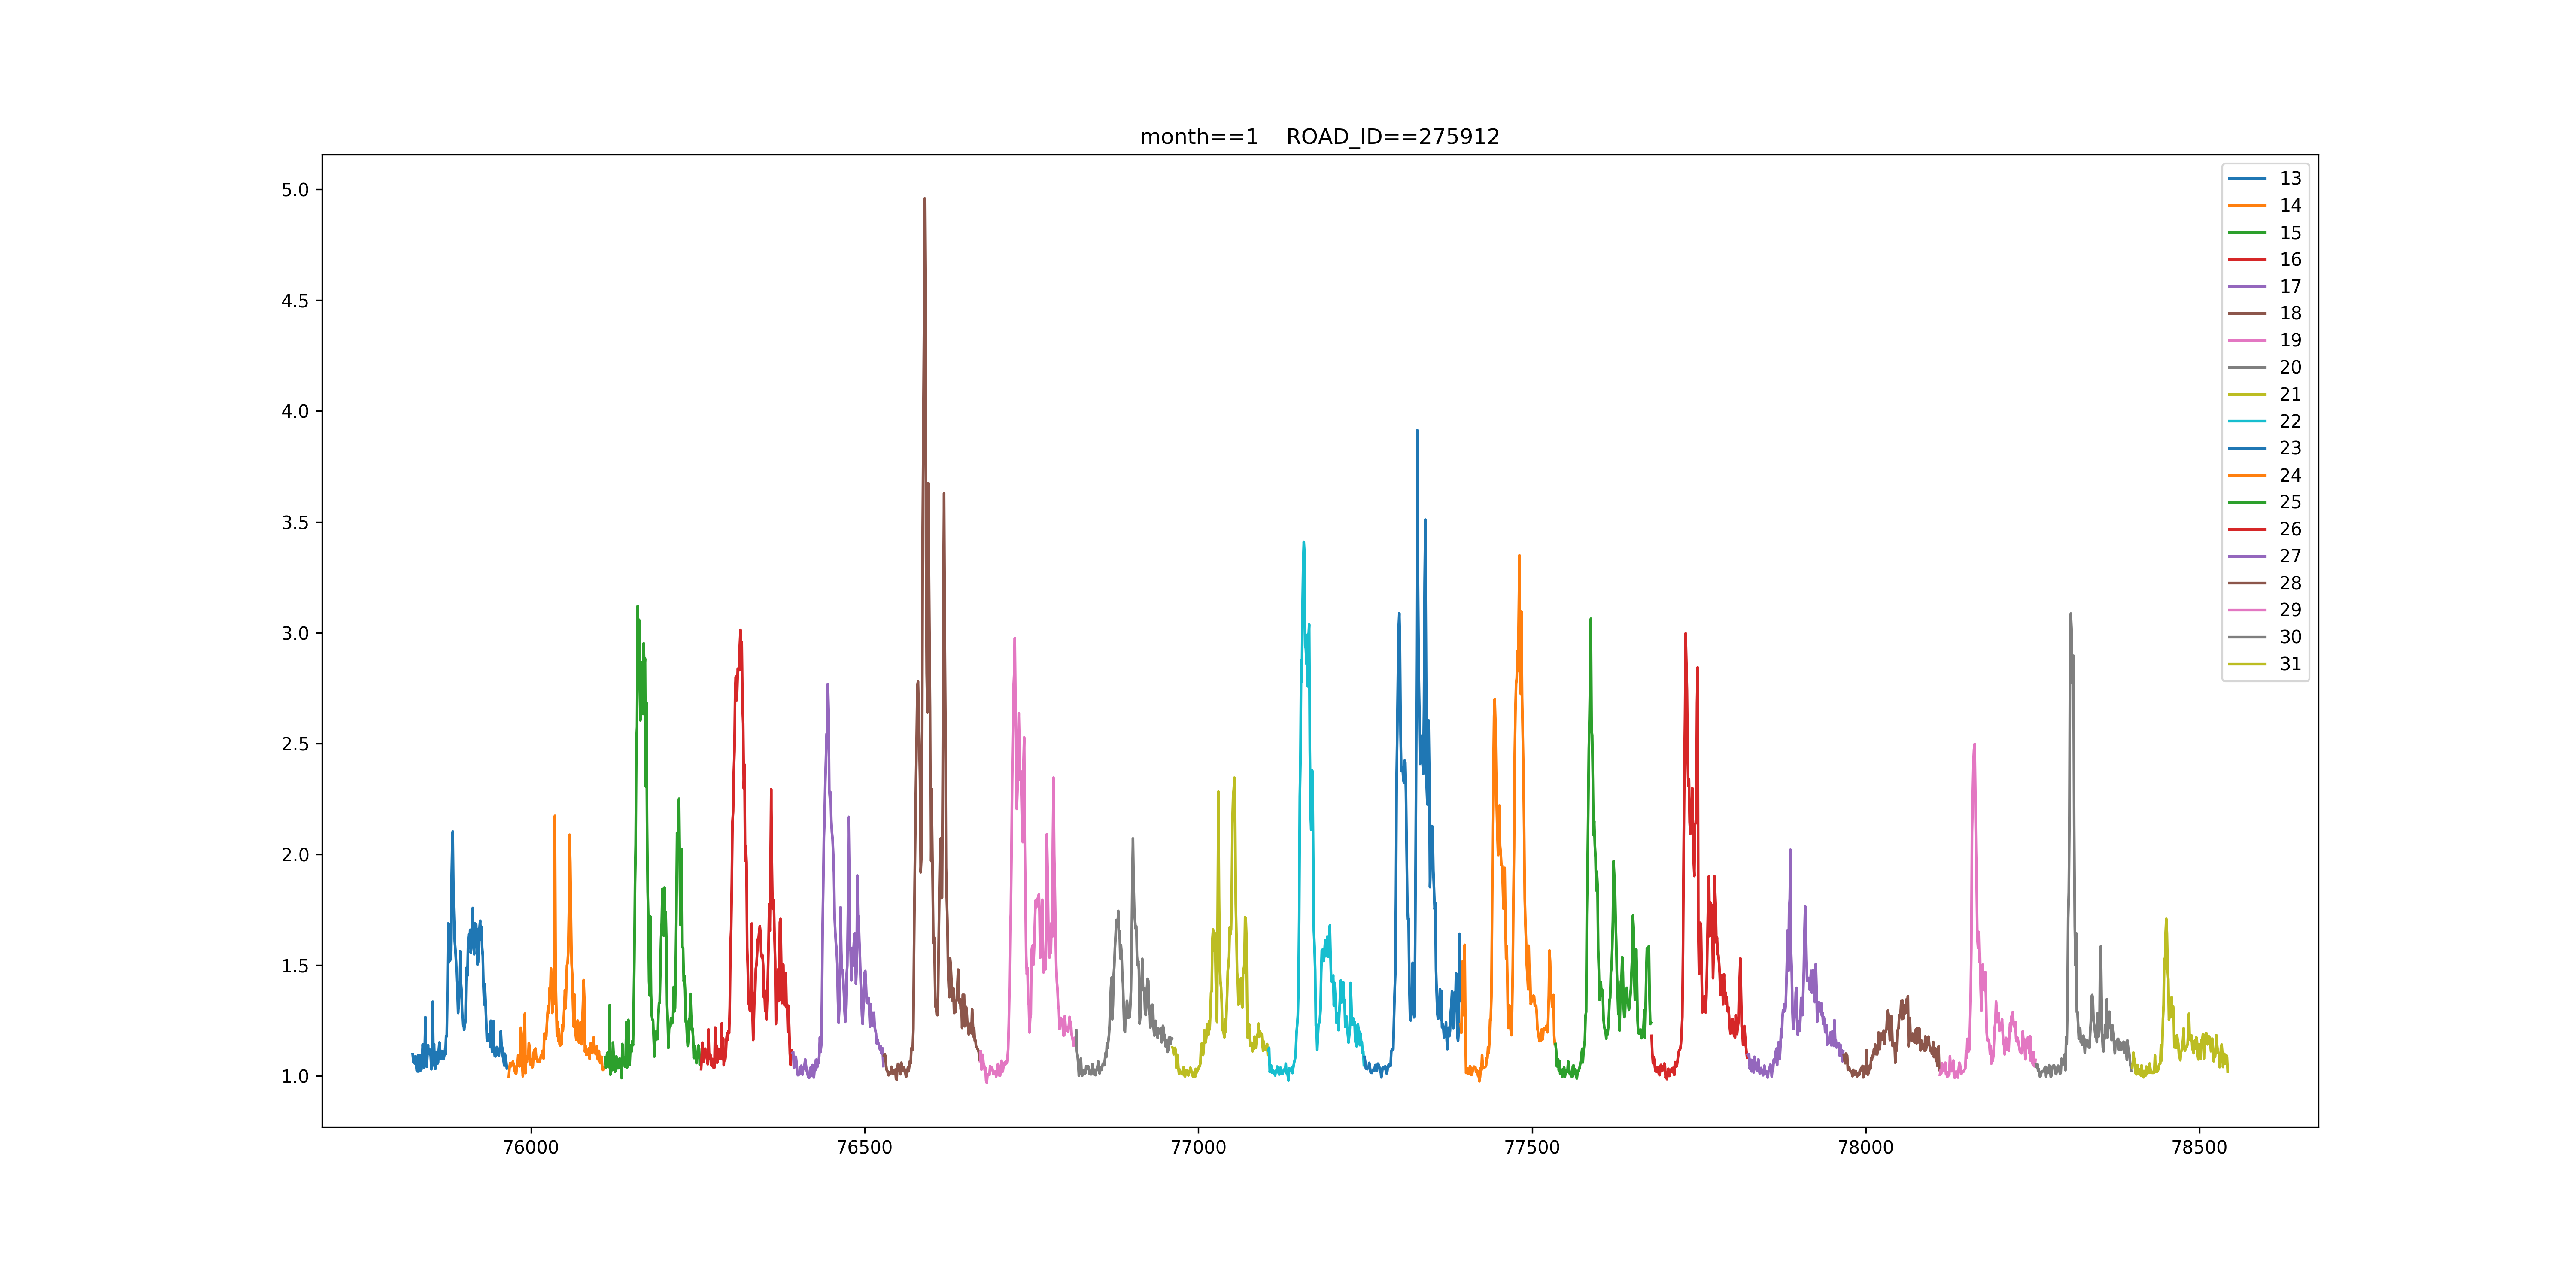The width and height of the screenshot is (2576, 1288).
Task: Click legend entry label 21
Action: (2290, 394)
